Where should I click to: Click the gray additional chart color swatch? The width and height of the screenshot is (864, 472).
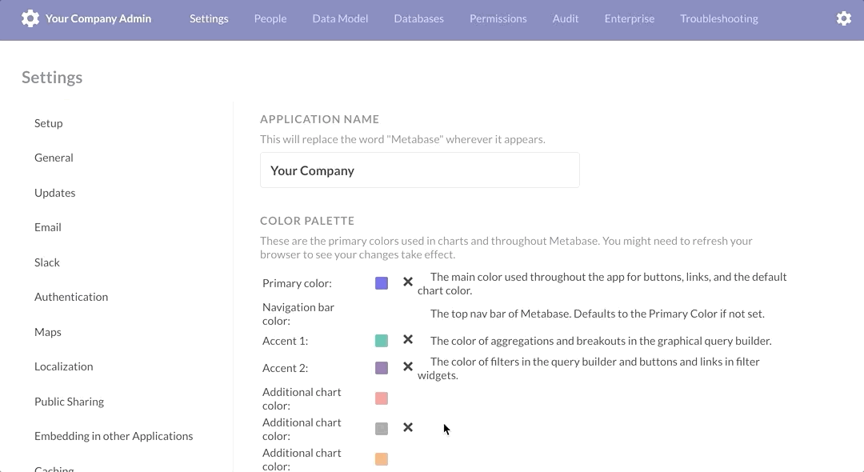(x=382, y=429)
